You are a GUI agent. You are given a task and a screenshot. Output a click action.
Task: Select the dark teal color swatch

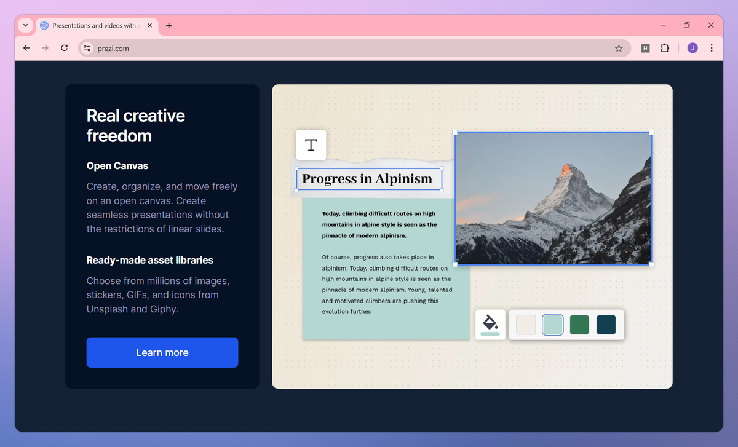pyautogui.click(x=606, y=324)
